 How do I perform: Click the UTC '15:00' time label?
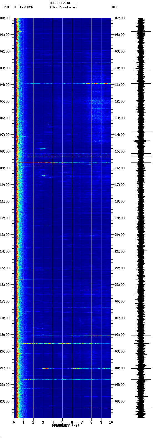tap(120, 151)
